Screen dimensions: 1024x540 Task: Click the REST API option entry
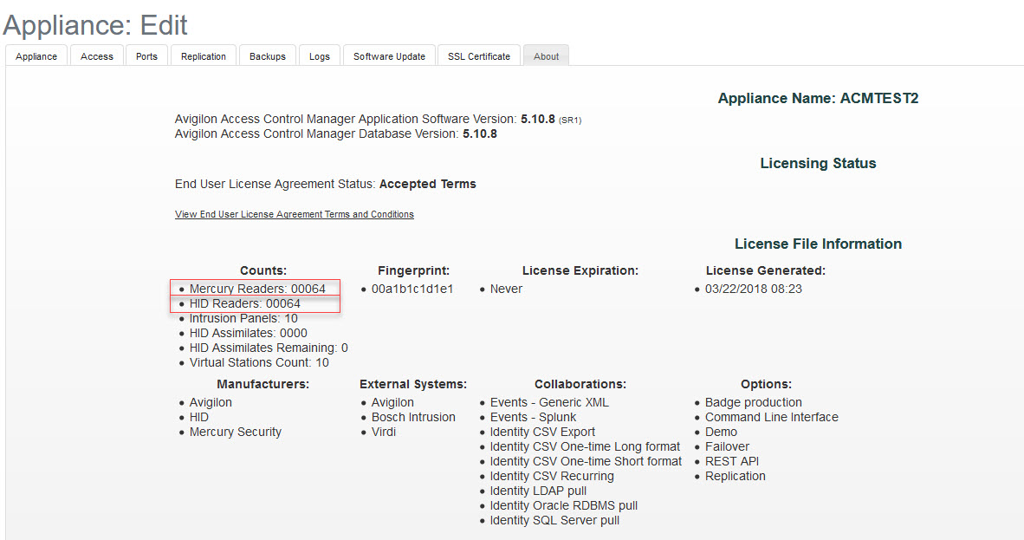pyautogui.click(x=731, y=461)
